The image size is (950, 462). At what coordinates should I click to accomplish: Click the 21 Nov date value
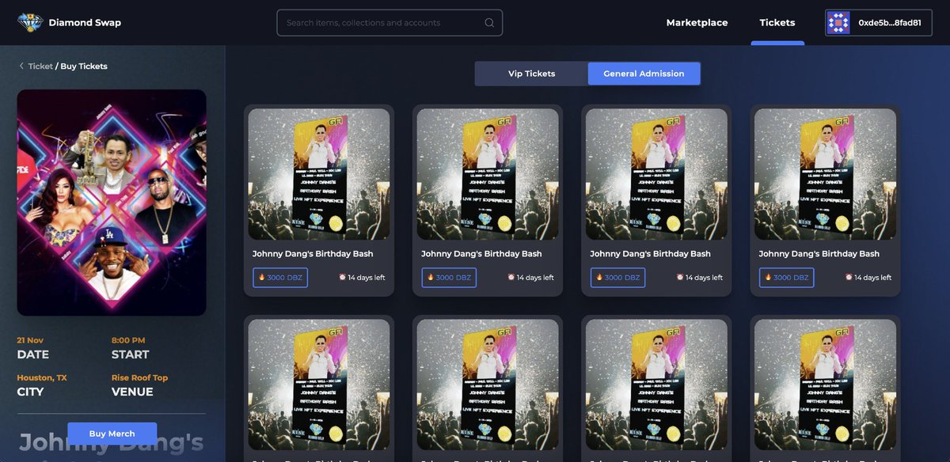point(30,340)
